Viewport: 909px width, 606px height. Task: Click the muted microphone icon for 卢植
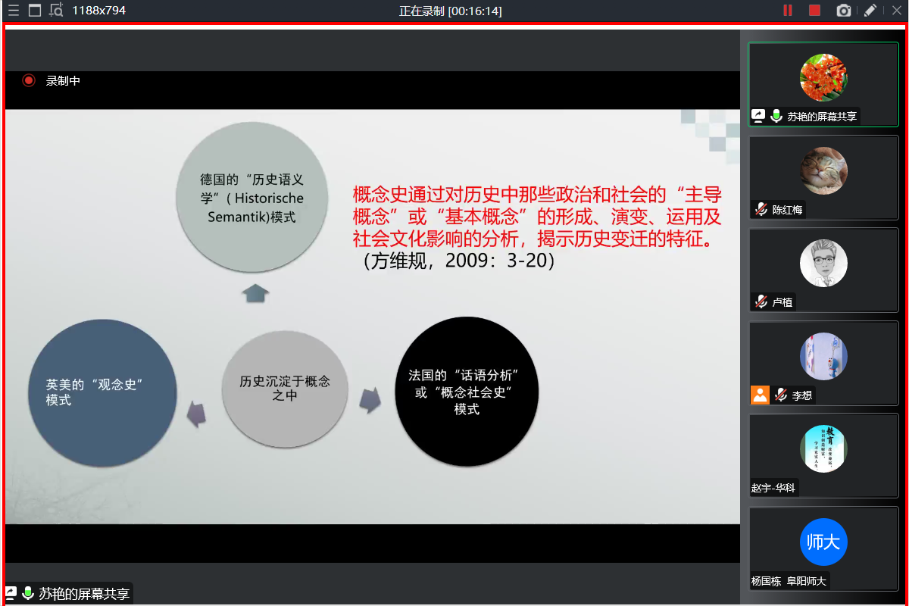tap(761, 302)
